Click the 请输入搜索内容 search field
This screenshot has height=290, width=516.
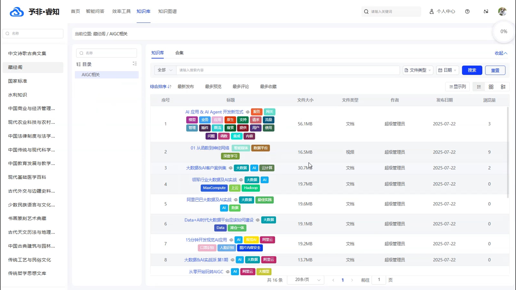pyautogui.click(x=288, y=70)
